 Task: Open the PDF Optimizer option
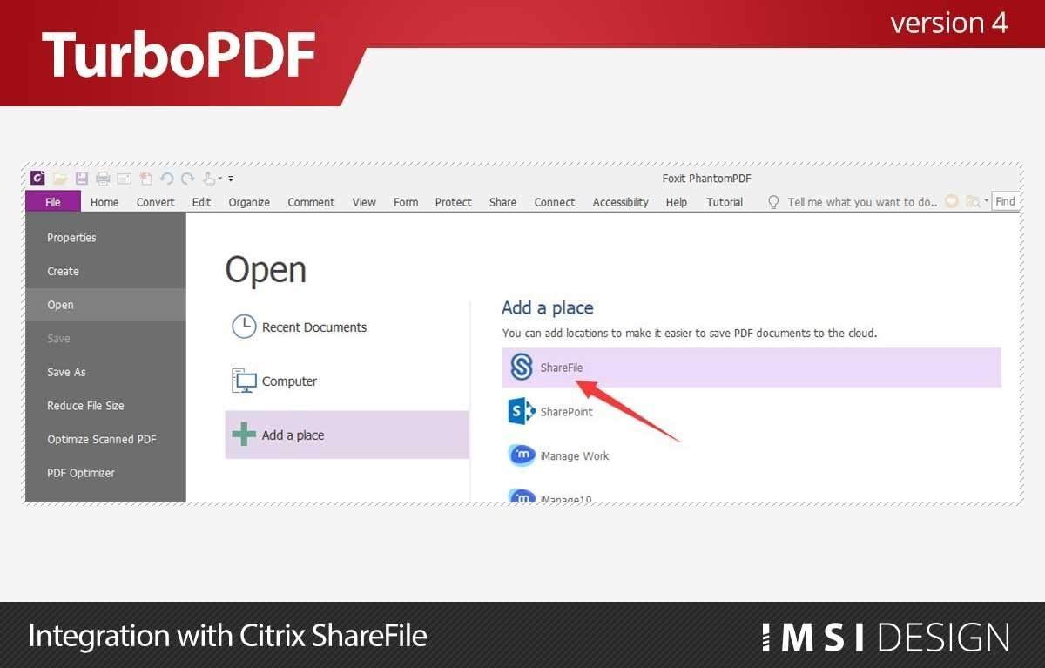(x=81, y=472)
